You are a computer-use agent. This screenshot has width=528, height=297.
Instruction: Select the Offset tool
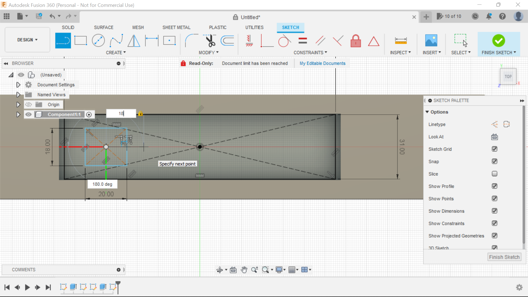(x=227, y=40)
